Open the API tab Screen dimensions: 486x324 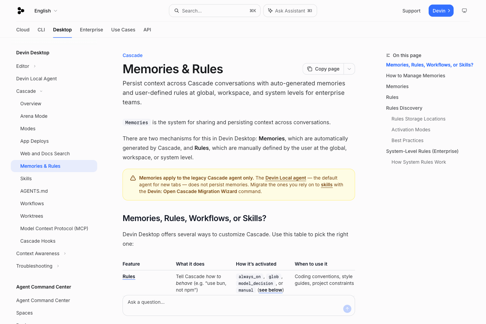(147, 30)
